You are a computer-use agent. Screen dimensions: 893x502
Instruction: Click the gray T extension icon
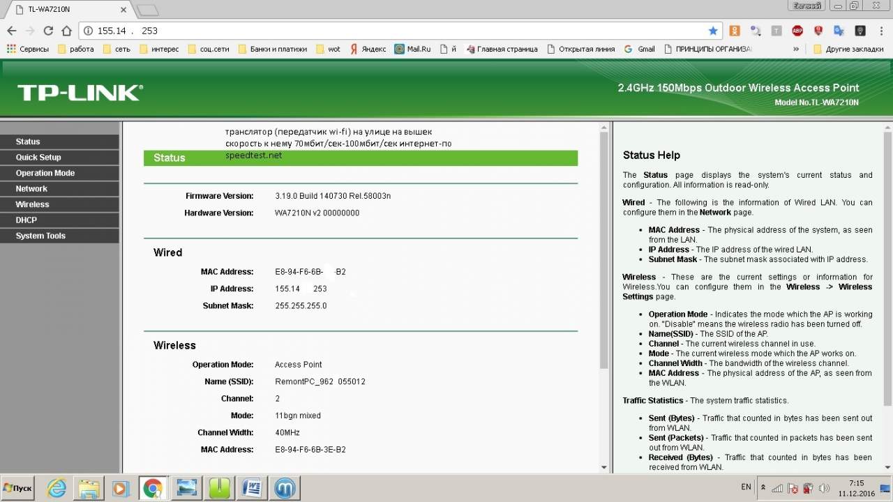tap(776, 31)
